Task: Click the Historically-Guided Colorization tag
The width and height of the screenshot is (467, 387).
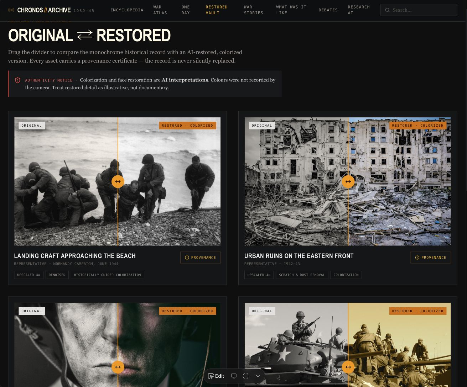Action: pos(108,275)
